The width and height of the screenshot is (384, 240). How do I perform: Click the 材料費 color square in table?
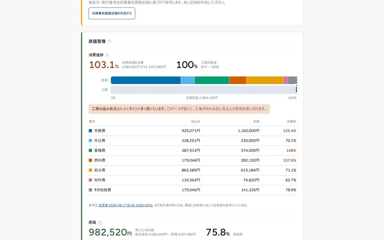[90, 180]
